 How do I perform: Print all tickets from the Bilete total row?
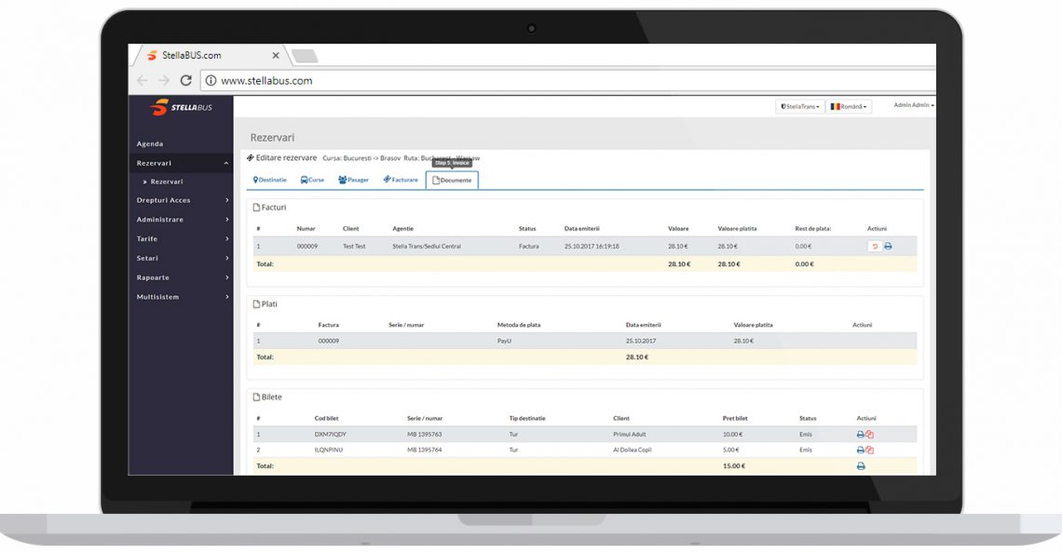861,466
